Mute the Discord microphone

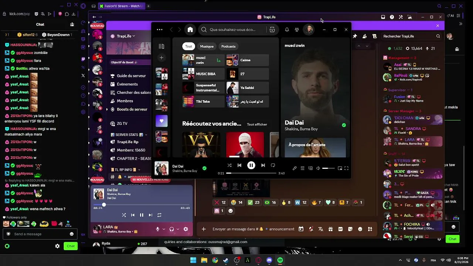[x=157, y=229]
